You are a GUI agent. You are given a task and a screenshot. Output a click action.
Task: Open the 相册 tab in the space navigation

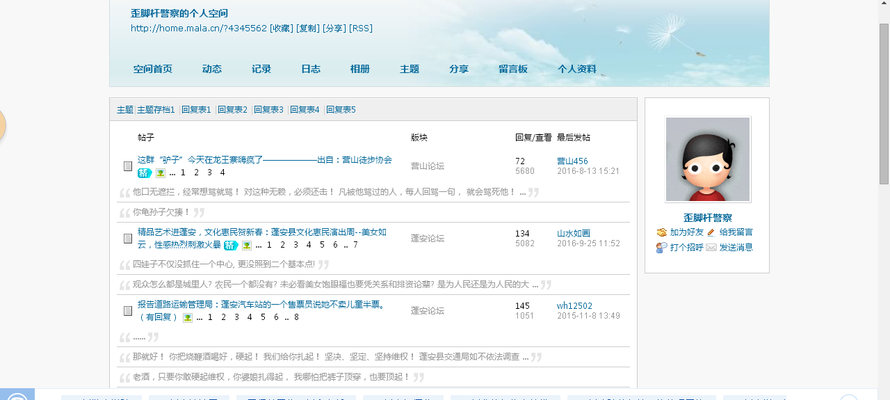[x=360, y=69]
